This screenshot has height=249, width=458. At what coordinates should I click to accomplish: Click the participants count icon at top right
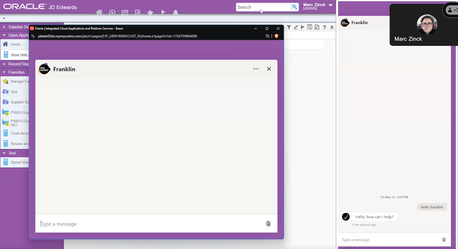click(452, 10)
